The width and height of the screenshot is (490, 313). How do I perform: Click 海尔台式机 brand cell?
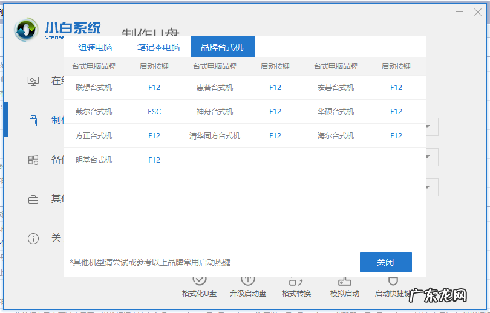(x=336, y=136)
